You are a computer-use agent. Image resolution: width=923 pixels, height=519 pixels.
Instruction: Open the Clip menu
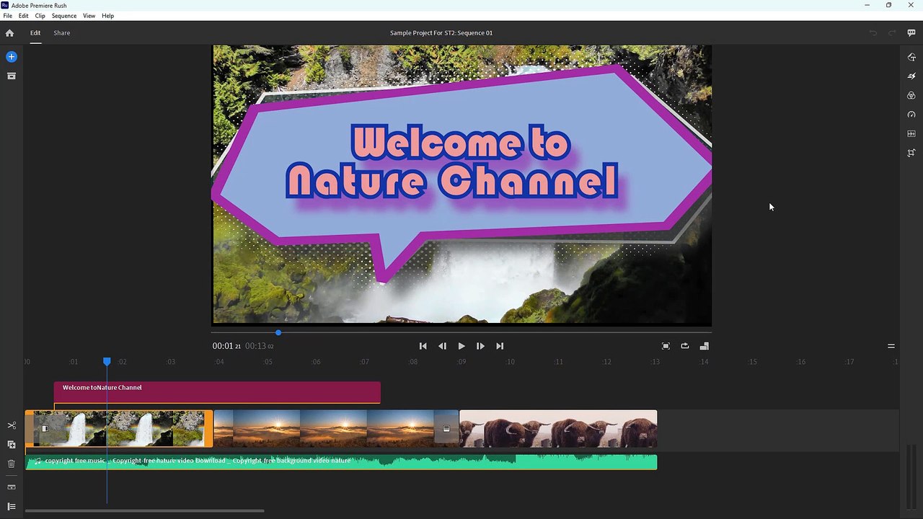(40, 15)
